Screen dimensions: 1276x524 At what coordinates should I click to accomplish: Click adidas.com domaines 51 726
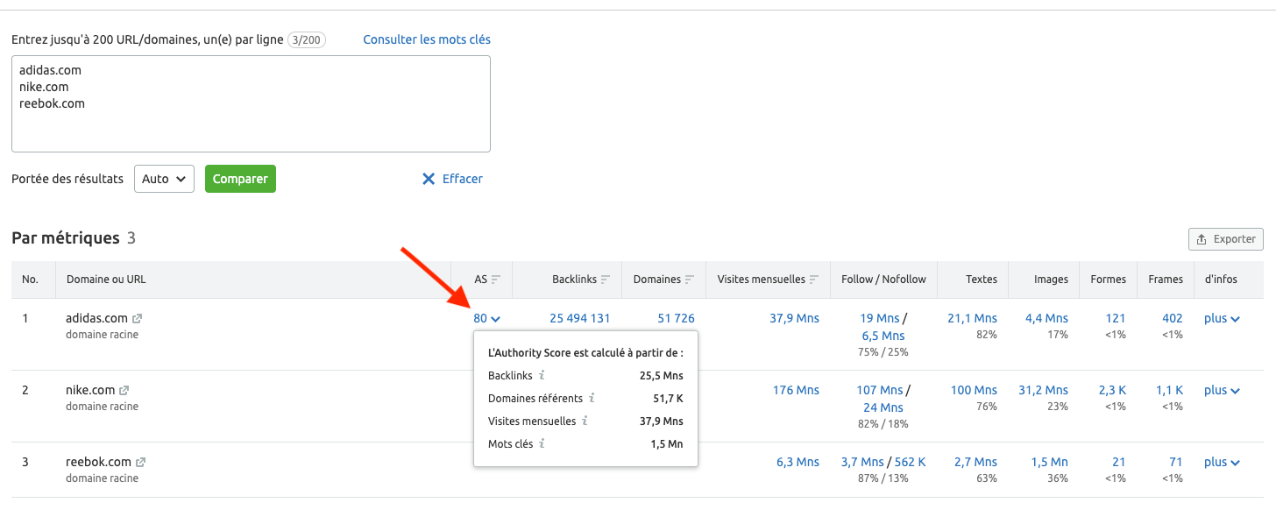[676, 318]
